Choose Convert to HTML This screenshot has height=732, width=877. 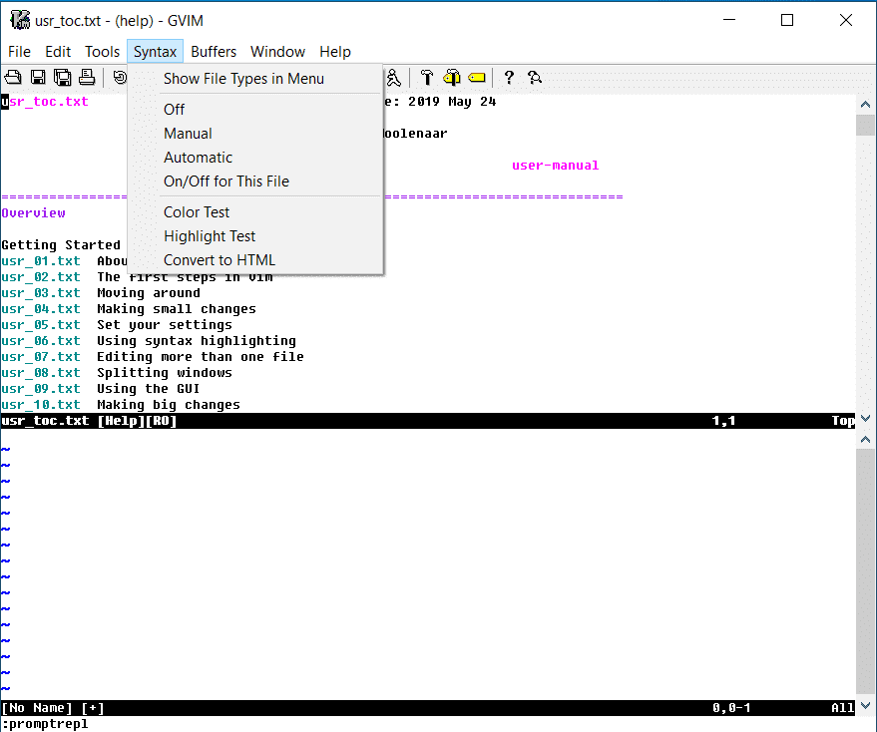(x=255, y=260)
